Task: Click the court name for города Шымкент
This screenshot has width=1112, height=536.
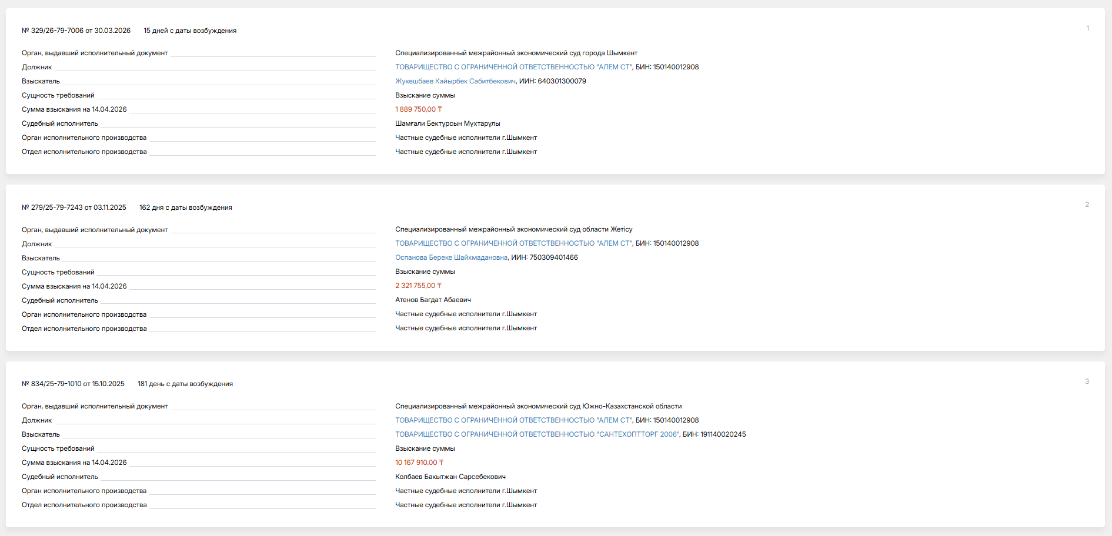Action: click(x=516, y=53)
